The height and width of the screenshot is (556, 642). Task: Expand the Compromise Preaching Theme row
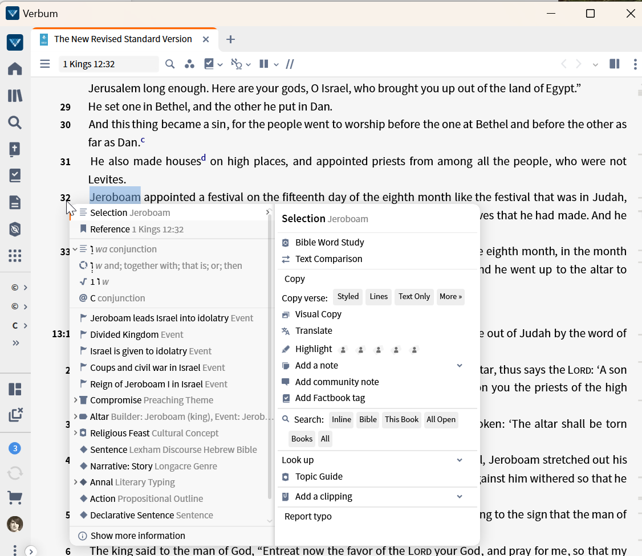(x=75, y=400)
